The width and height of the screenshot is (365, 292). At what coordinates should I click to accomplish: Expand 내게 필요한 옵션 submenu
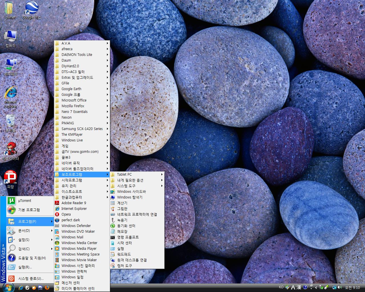137,180
